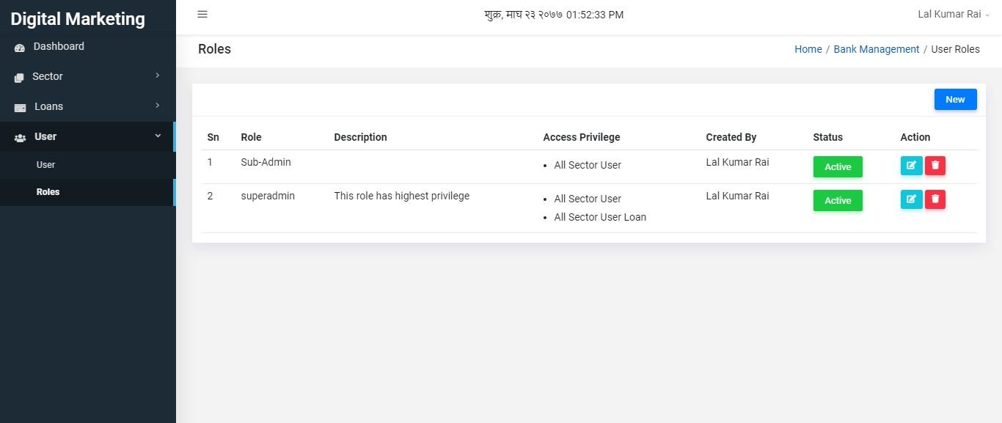Screen dimensions: 1002x423
Task: Click the Description column header
Action: point(360,137)
